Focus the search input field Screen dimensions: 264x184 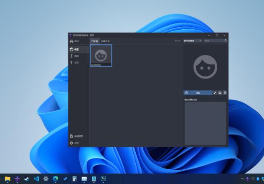214,41
